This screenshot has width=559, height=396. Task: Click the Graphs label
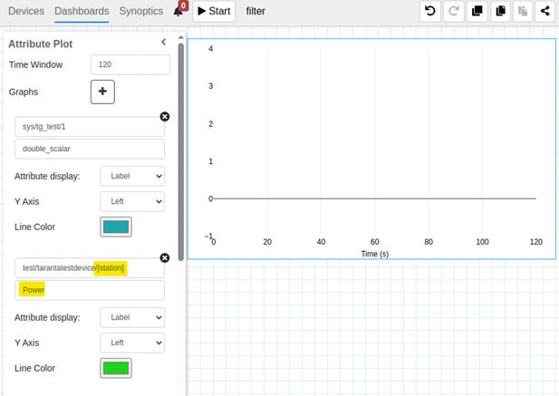[24, 92]
